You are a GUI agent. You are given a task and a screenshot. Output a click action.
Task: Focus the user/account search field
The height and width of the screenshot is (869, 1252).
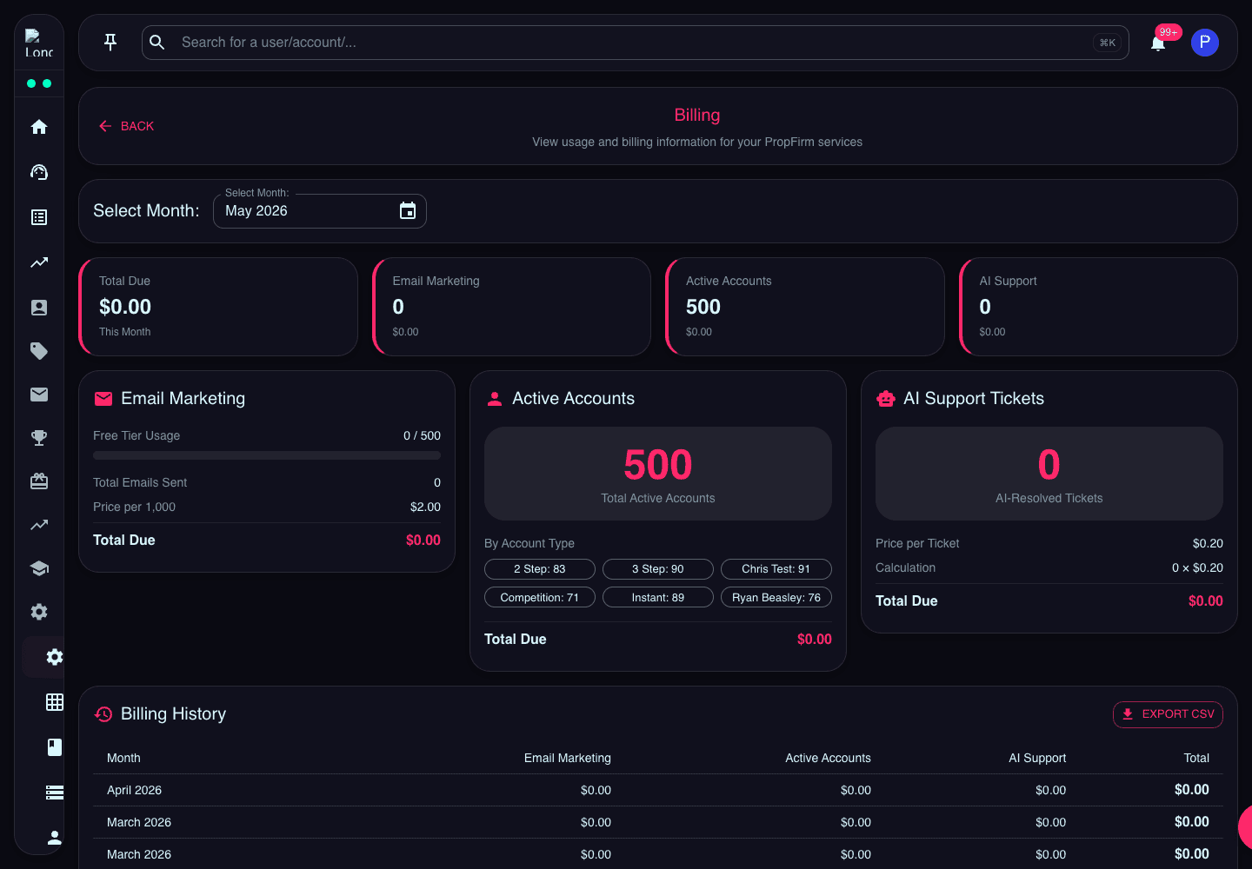coord(635,43)
